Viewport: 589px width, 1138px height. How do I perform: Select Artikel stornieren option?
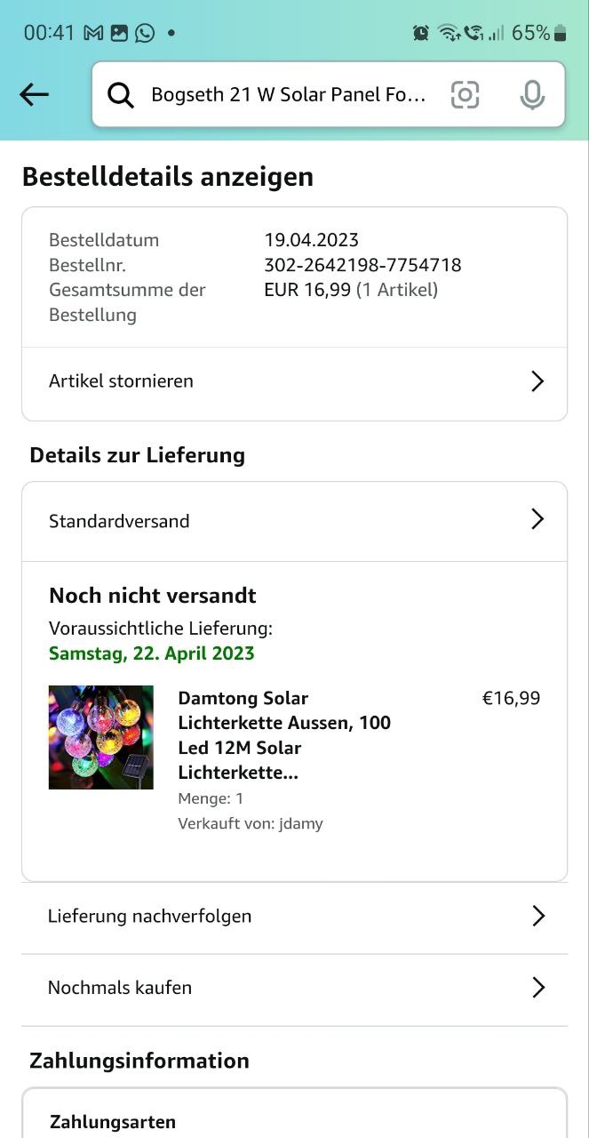click(121, 381)
